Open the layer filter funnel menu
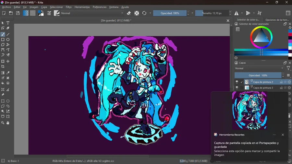 point(288,68)
